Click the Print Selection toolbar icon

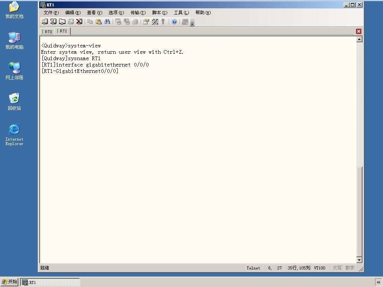pos(126,22)
